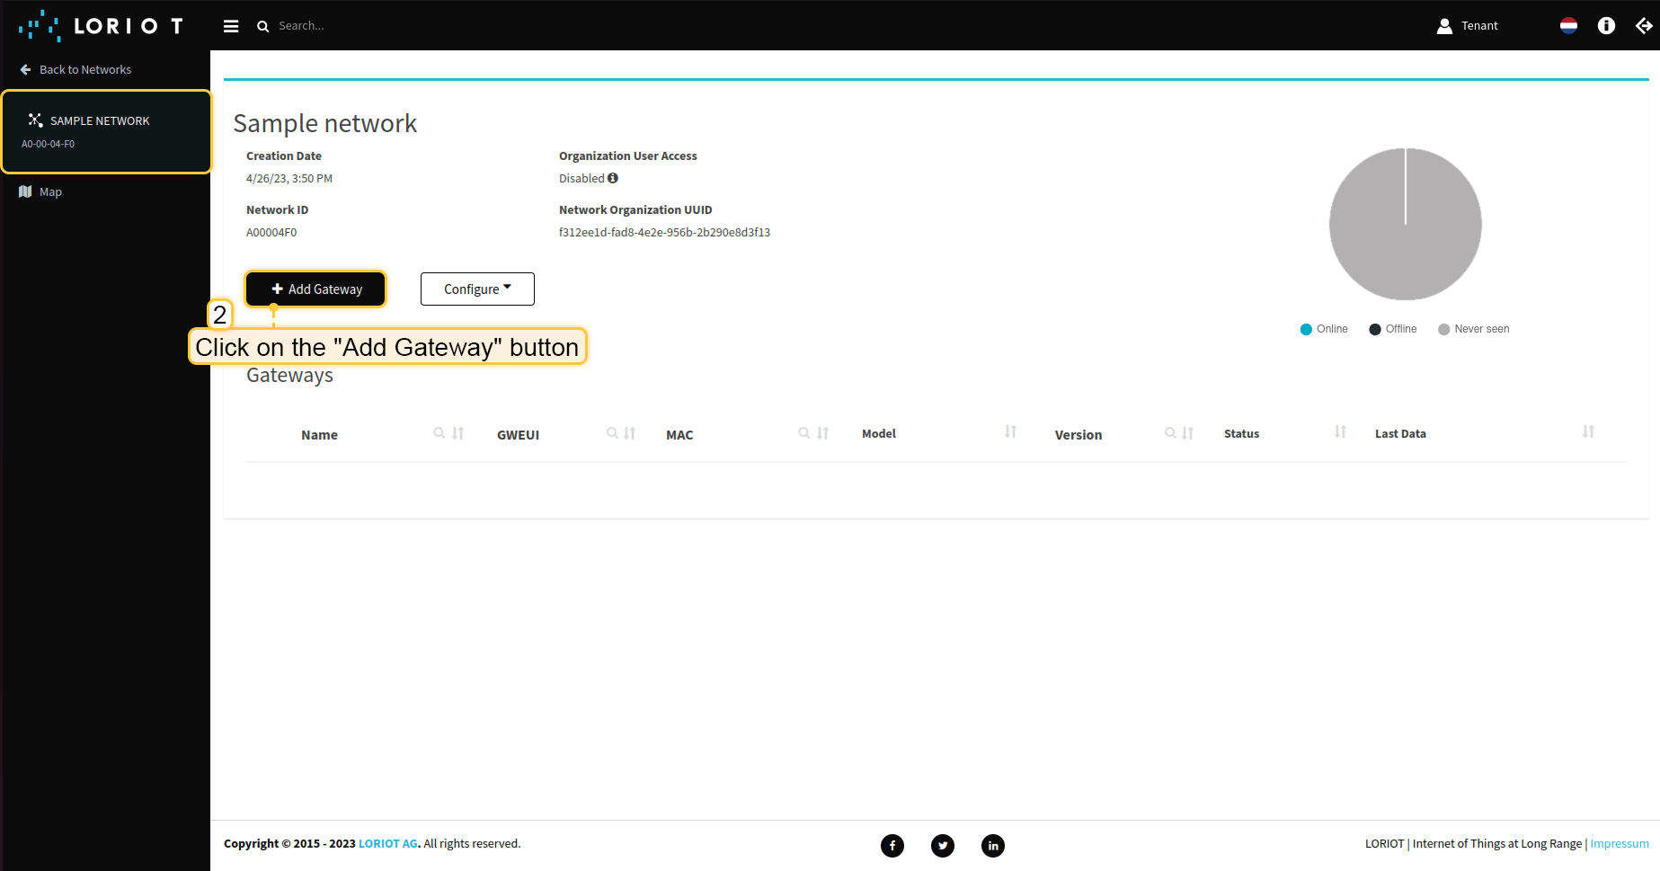Image resolution: width=1660 pixels, height=871 pixels.
Task: Click the info icon in top bar
Action: 1606,26
